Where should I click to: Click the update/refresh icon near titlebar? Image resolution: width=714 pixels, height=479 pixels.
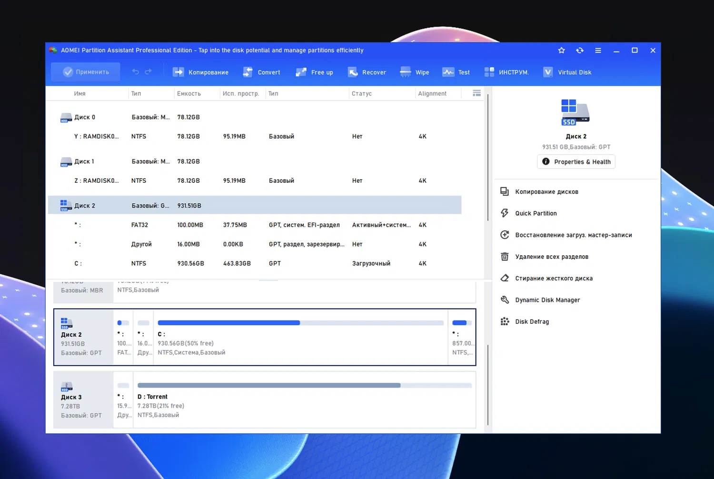tap(580, 50)
